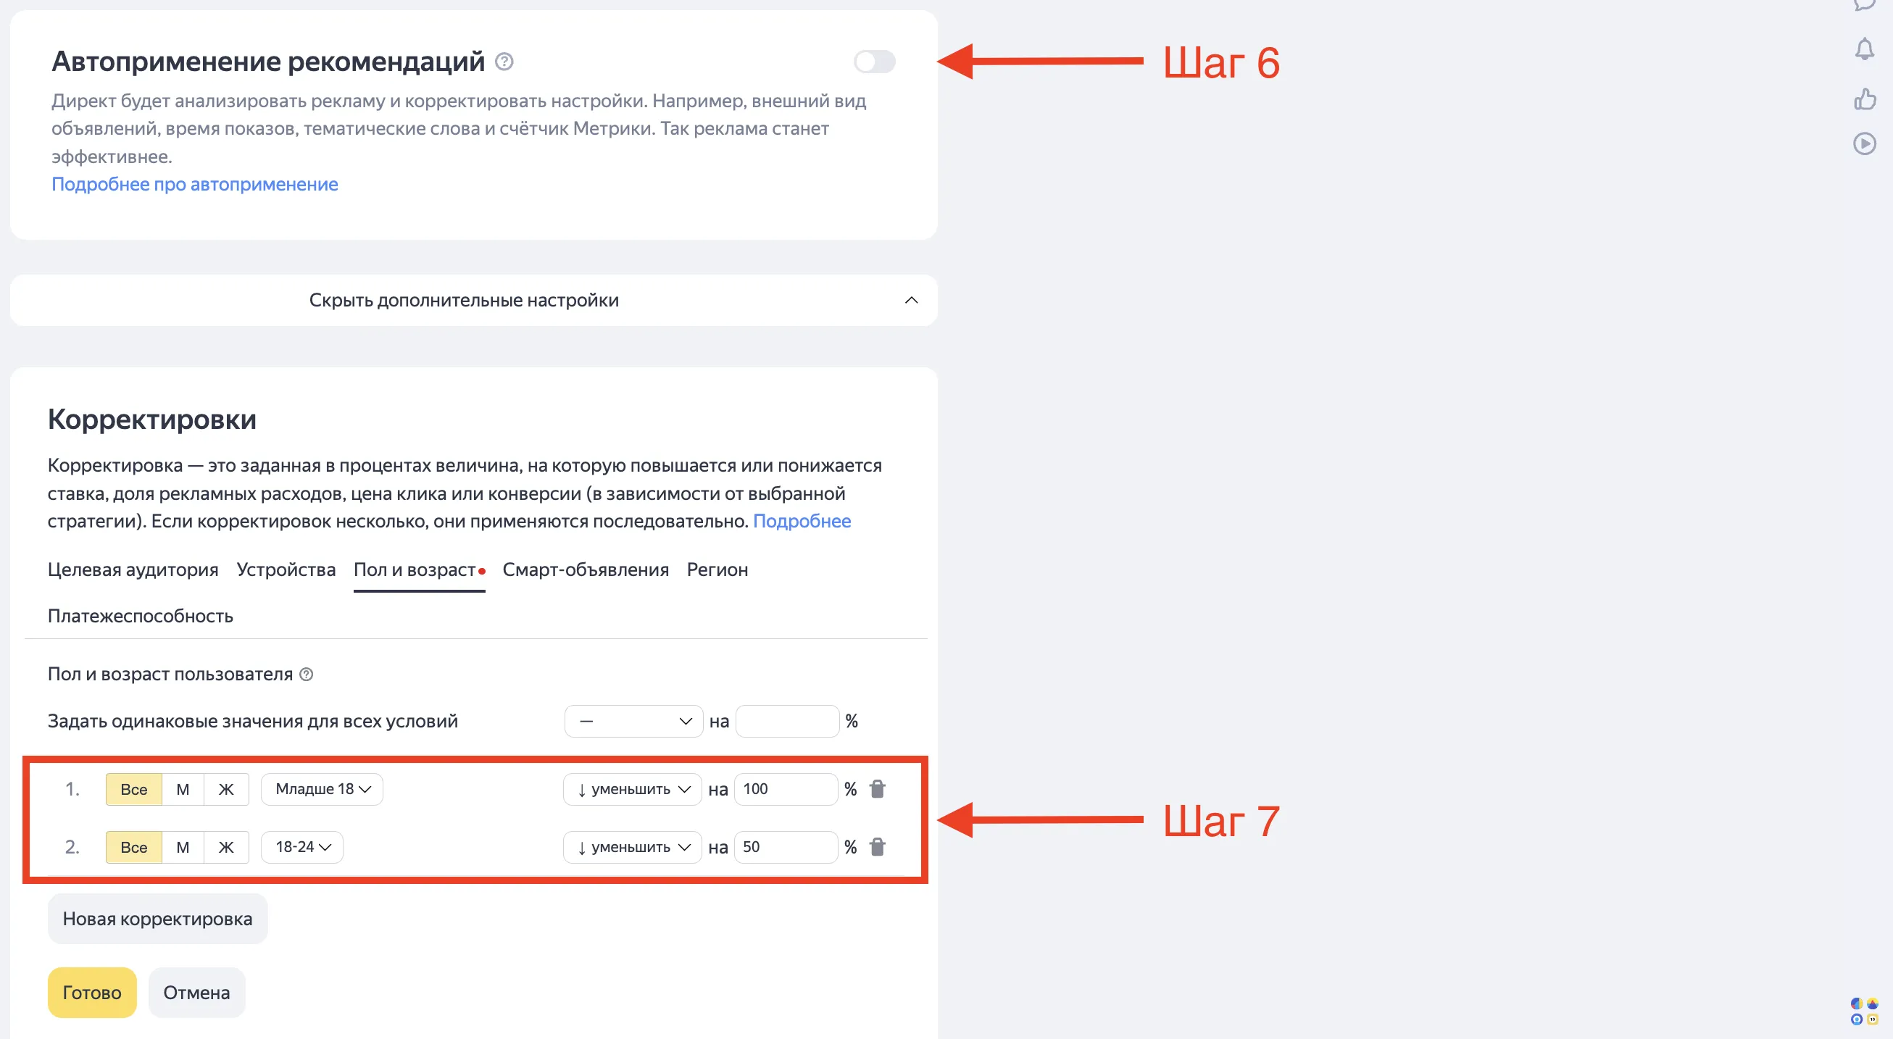Viewport: 1893px width, 1039px height.
Task: Select М gender in first adjustment row
Action: pyautogui.click(x=183, y=789)
